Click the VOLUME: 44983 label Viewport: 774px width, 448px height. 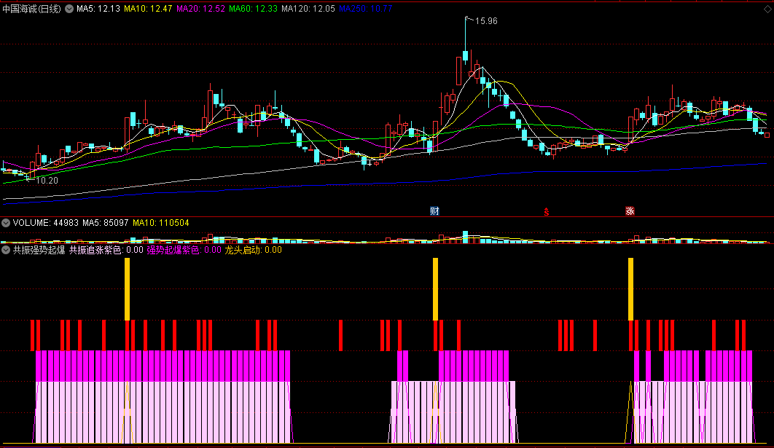(x=45, y=223)
